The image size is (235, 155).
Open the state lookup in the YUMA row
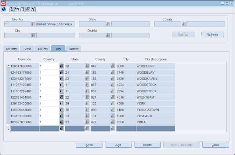87,122
